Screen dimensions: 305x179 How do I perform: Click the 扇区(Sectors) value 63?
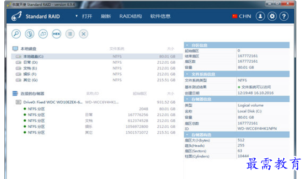click(240, 151)
